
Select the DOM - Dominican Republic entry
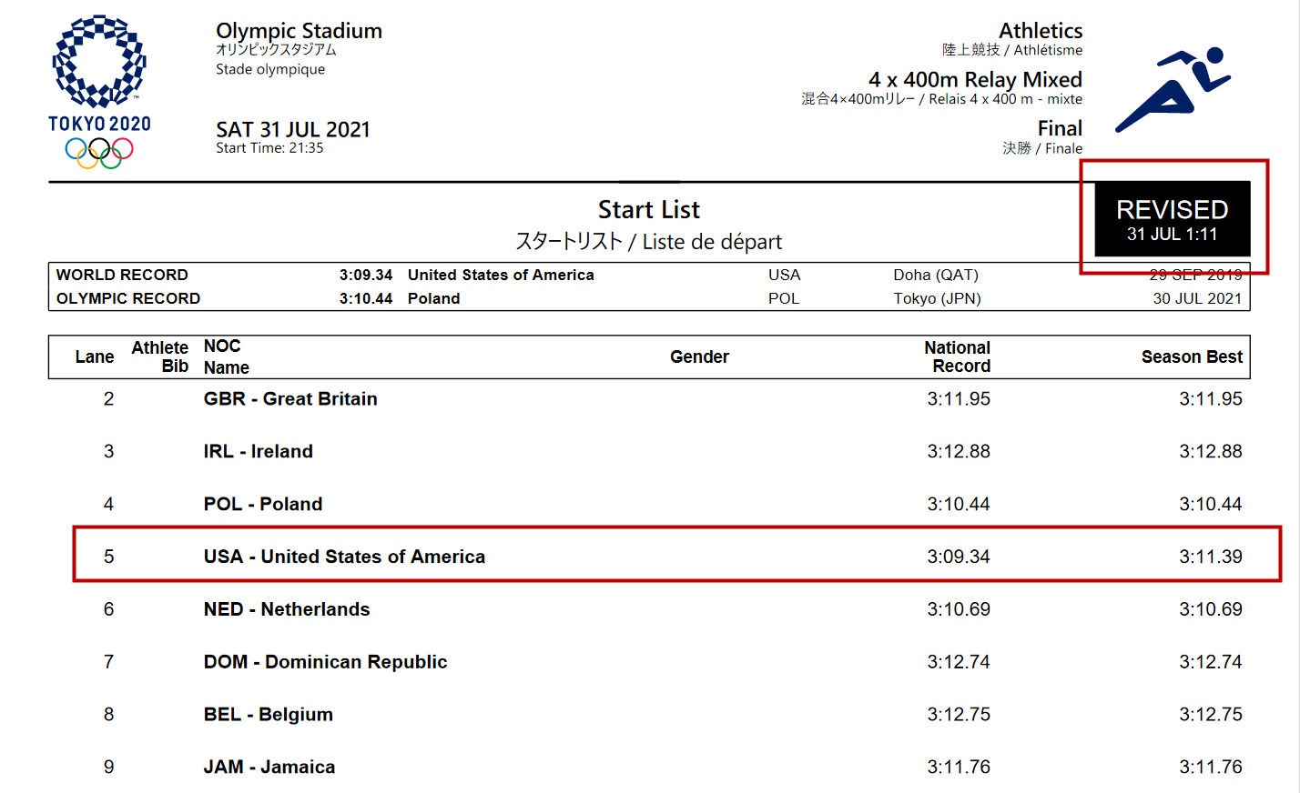[x=325, y=662]
